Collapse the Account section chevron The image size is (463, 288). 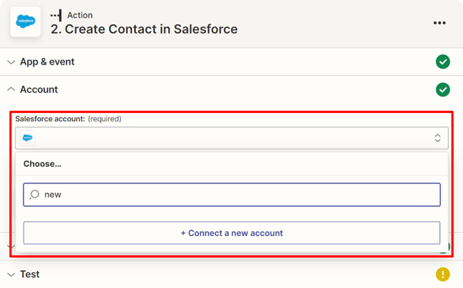11,89
